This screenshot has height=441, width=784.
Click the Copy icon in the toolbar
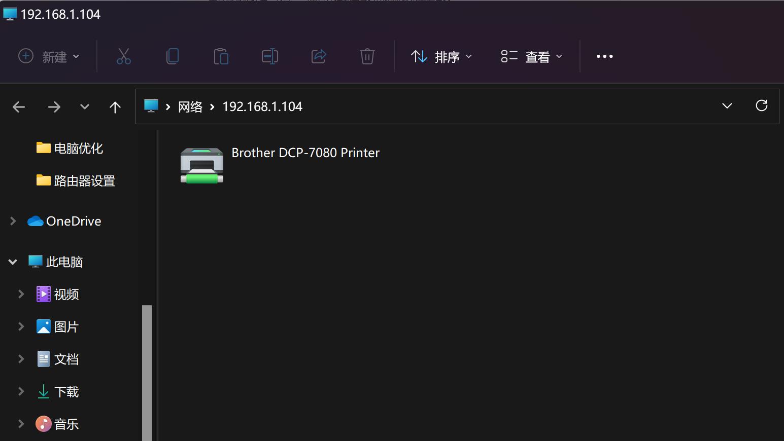pos(173,56)
